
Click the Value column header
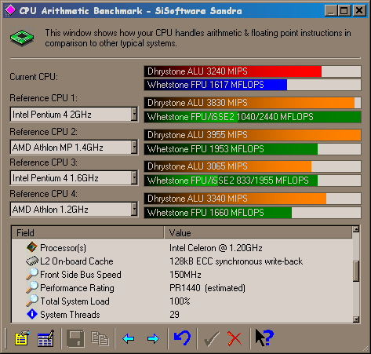click(x=258, y=232)
